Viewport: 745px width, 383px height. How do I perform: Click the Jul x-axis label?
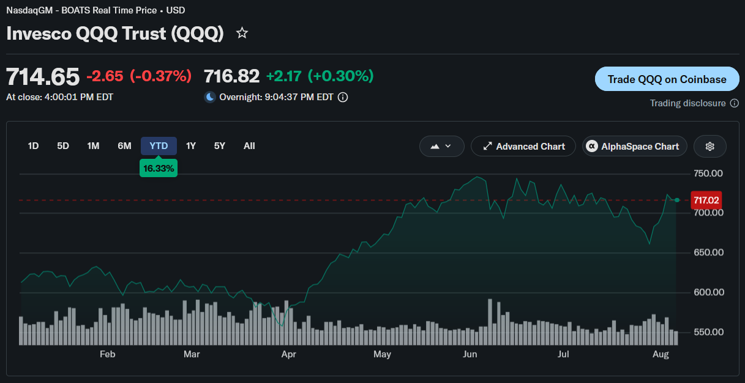click(563, 354)
